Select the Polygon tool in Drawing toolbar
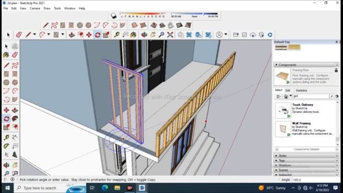Viewport: 343px width, 193px height. click(x=88, y=25)
